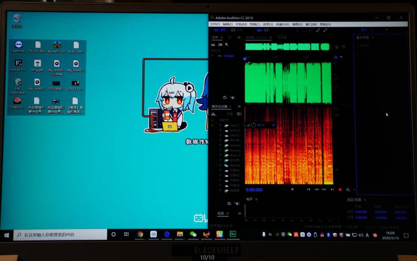Open the 文件 panel options menu
This screenshot has width=417, height=261.
pos(222,37)
